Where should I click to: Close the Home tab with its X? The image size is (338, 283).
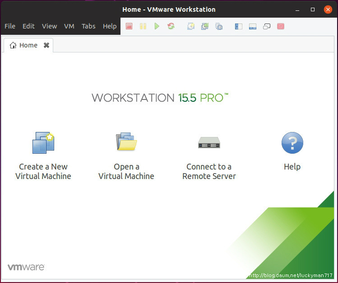coord(46,45)
